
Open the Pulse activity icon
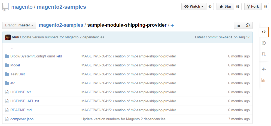pos(264,69)
